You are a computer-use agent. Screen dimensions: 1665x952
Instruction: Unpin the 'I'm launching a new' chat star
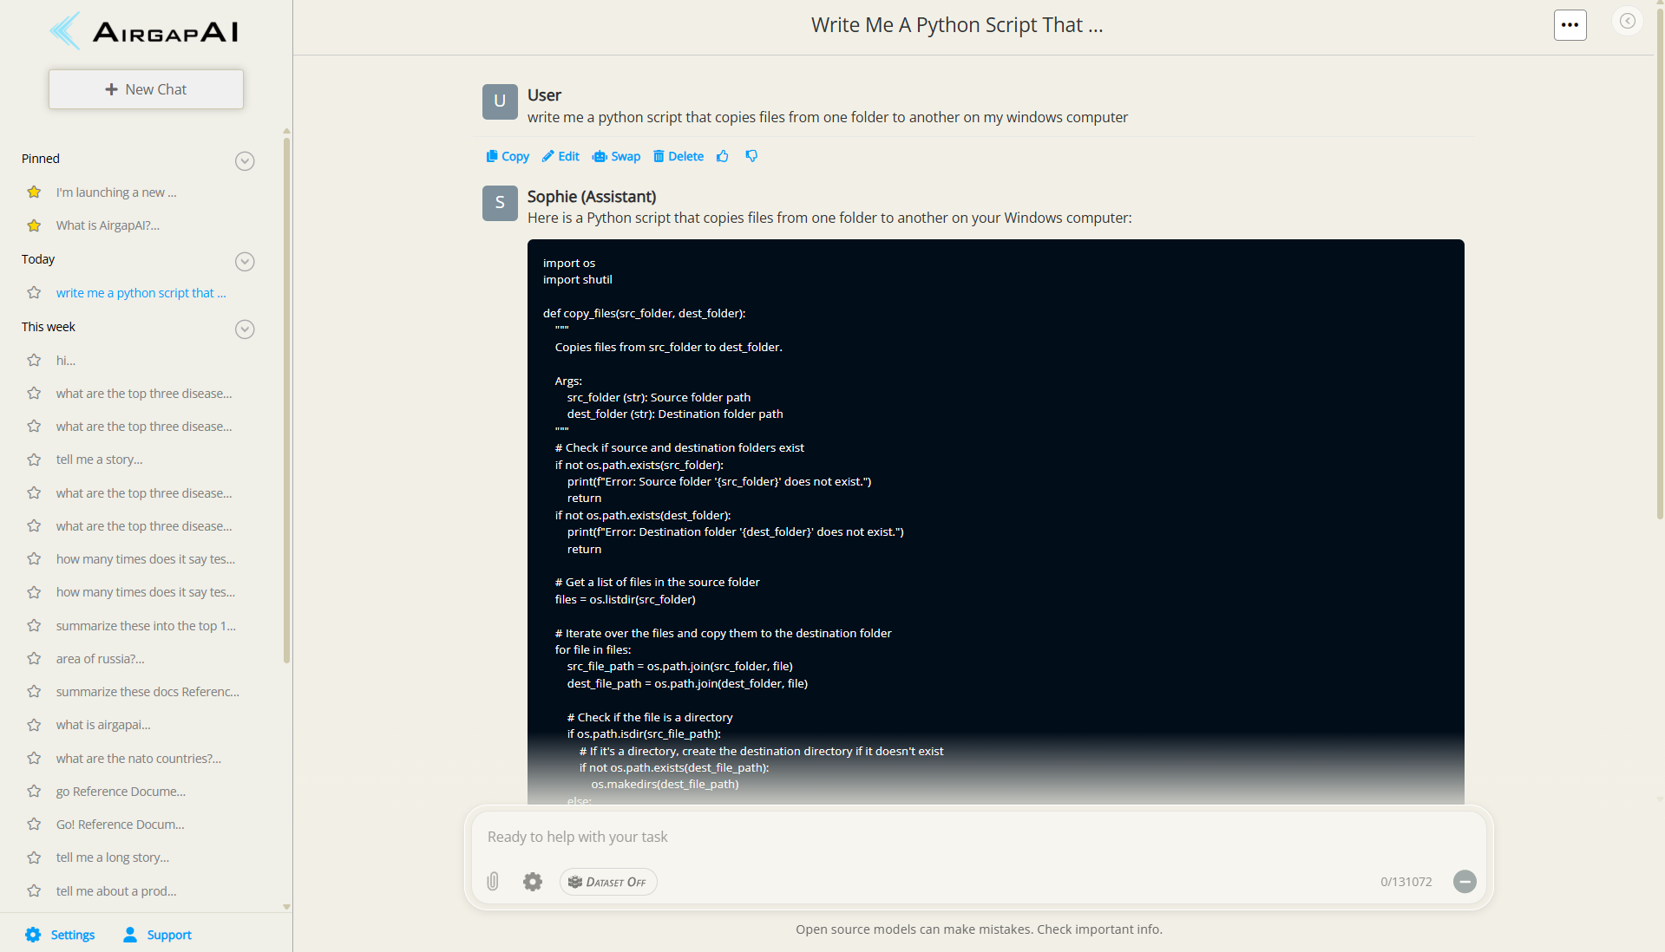click(34, 192)
